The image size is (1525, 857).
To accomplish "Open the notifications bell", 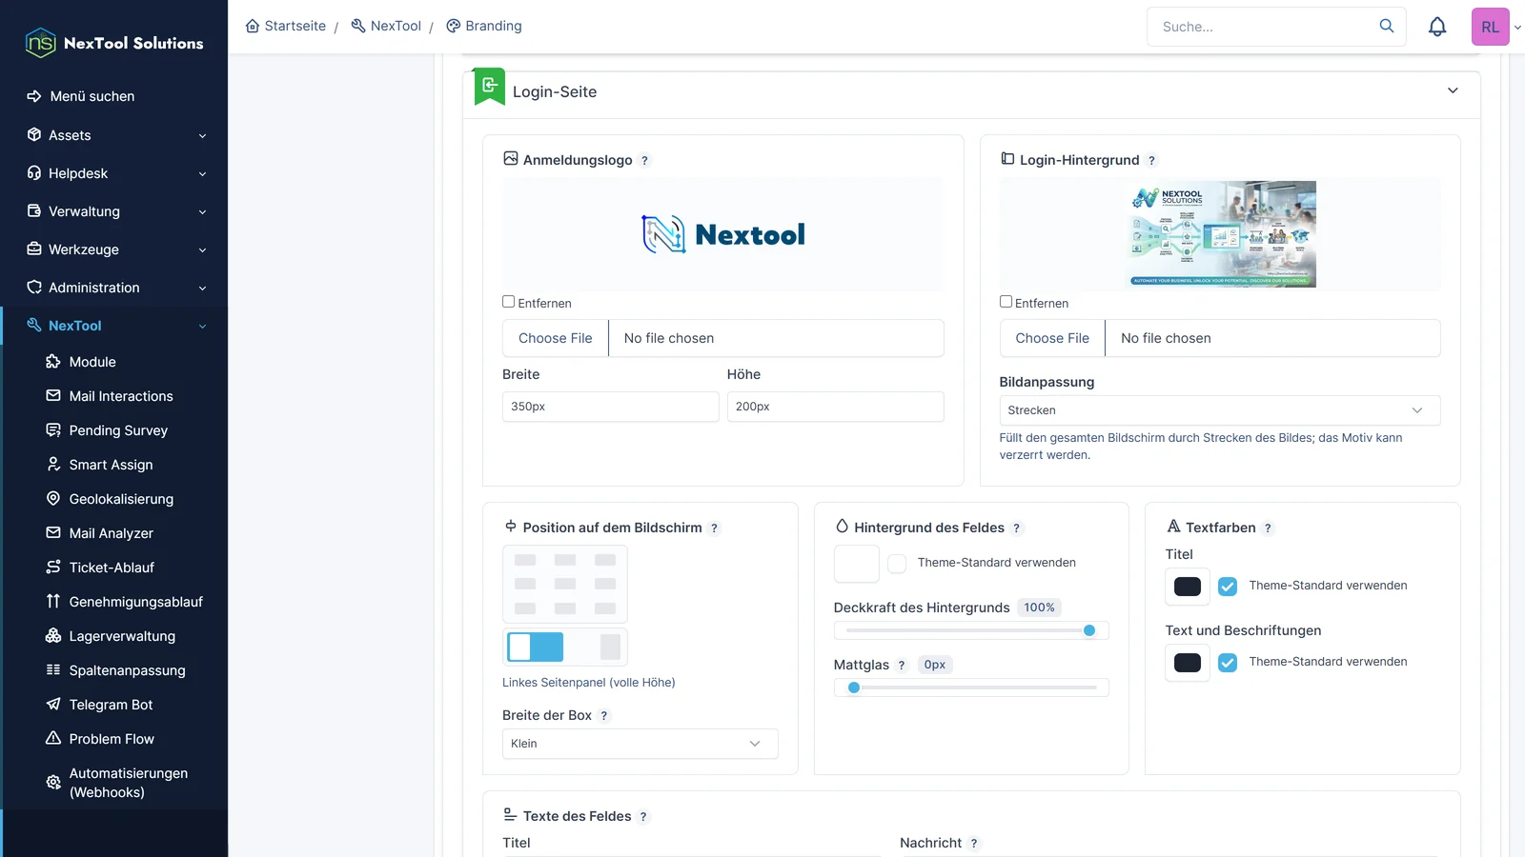I will coord(1437,27).
